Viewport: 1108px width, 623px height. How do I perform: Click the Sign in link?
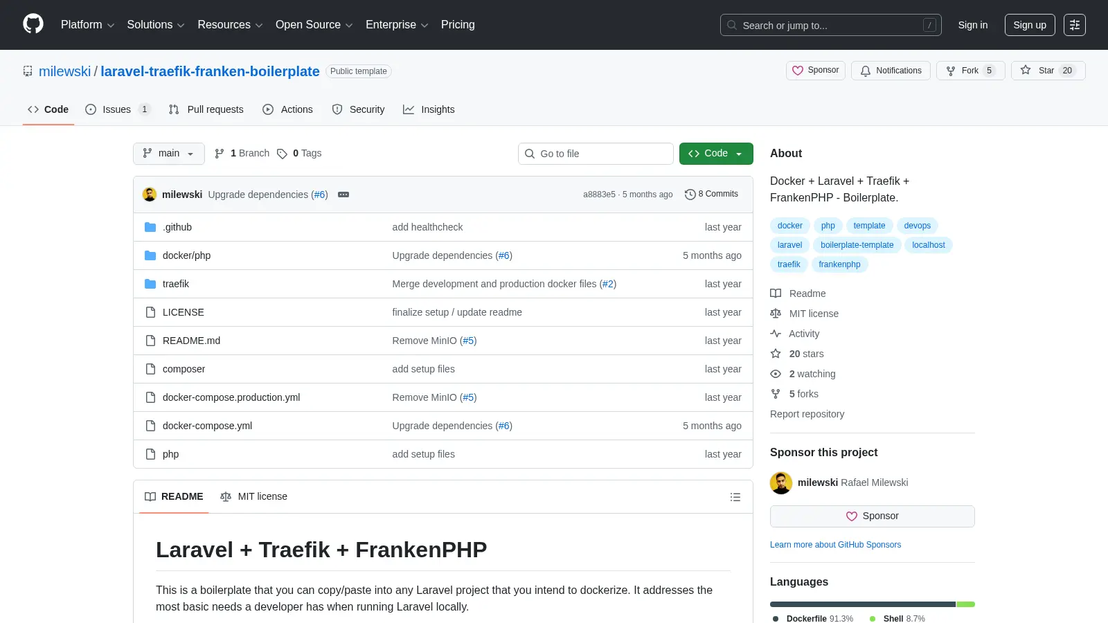973,25
